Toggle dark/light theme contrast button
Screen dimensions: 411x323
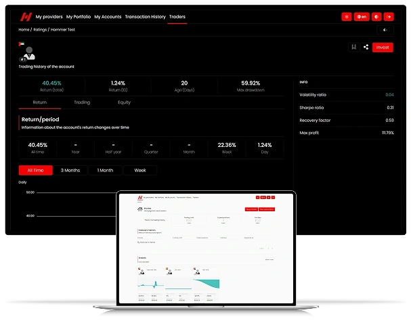pos(376,16)
